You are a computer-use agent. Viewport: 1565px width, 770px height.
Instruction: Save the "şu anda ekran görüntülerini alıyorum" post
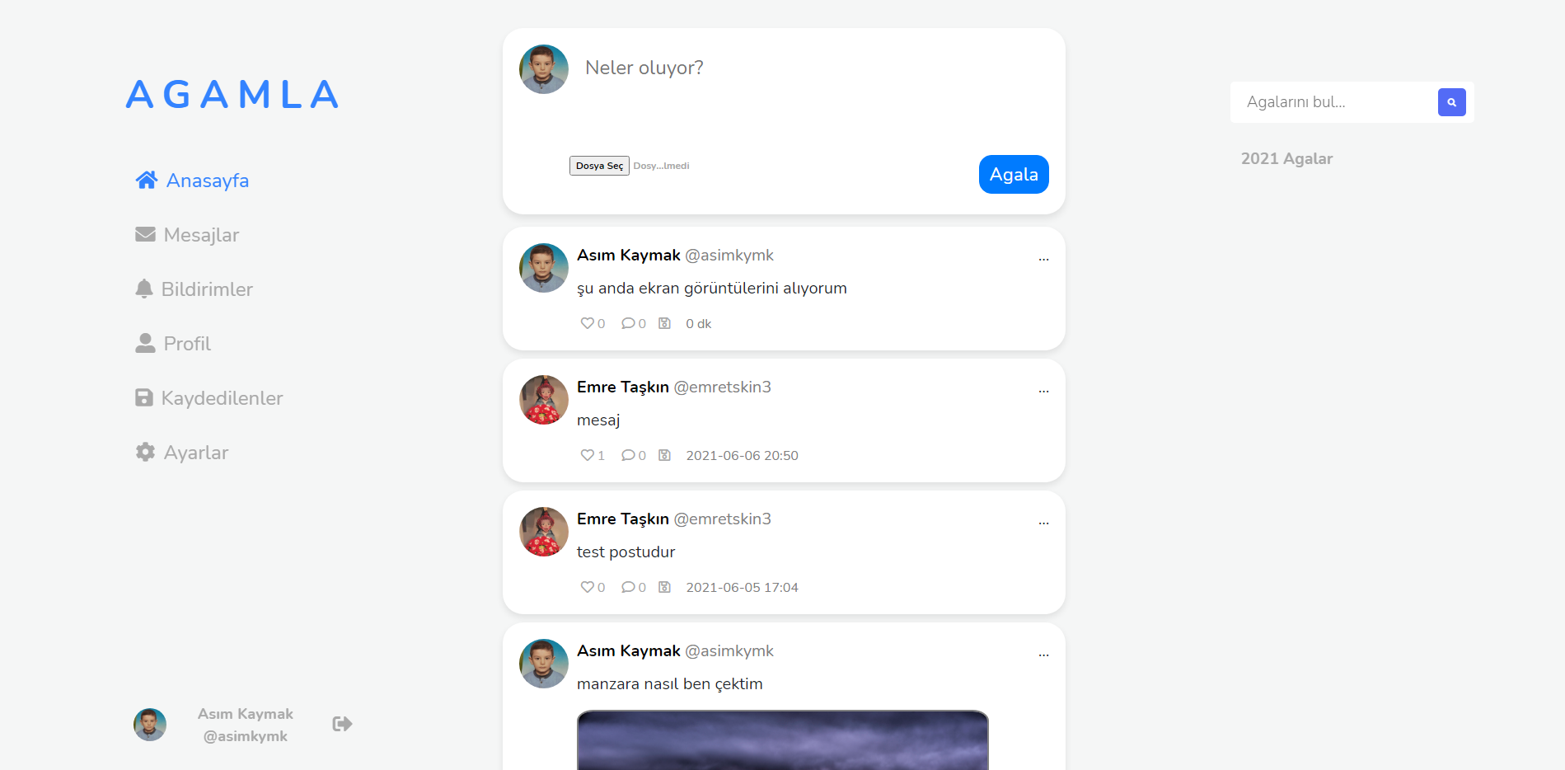(x=664, y=323)
